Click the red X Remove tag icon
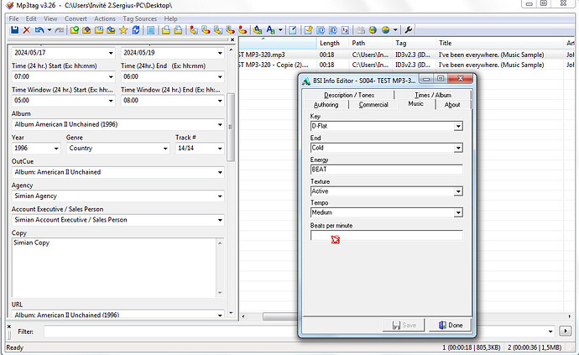Screen dimensions: 579x355 [x=27, y=30]
